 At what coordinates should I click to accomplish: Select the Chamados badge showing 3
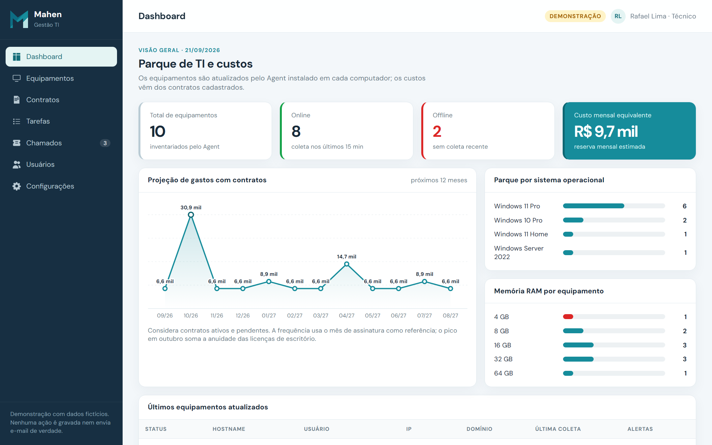[105, 143]
